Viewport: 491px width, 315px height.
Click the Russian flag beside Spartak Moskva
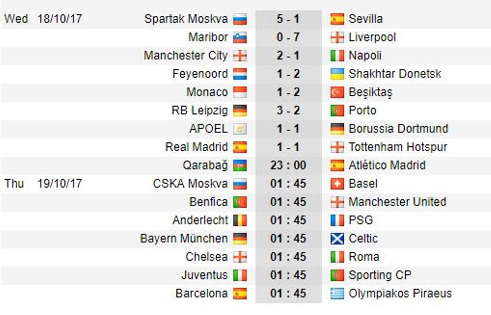pos(240,19)
